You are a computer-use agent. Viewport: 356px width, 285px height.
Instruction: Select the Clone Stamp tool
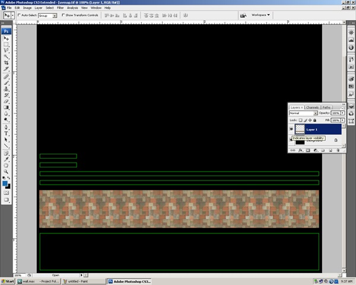coord(6,89)
